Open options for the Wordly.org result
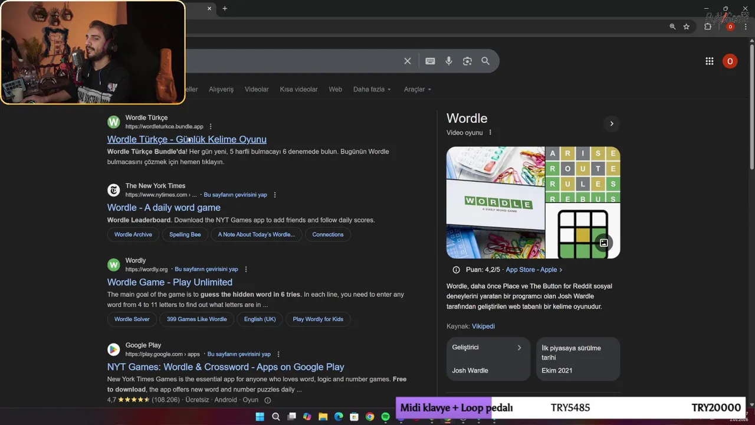This screenshot has width=755, height=425. (x=246, y=269)
